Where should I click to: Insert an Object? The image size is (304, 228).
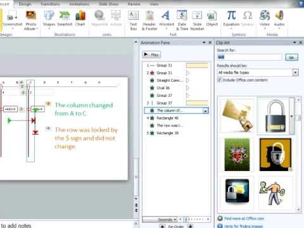[x=212, y=19]
